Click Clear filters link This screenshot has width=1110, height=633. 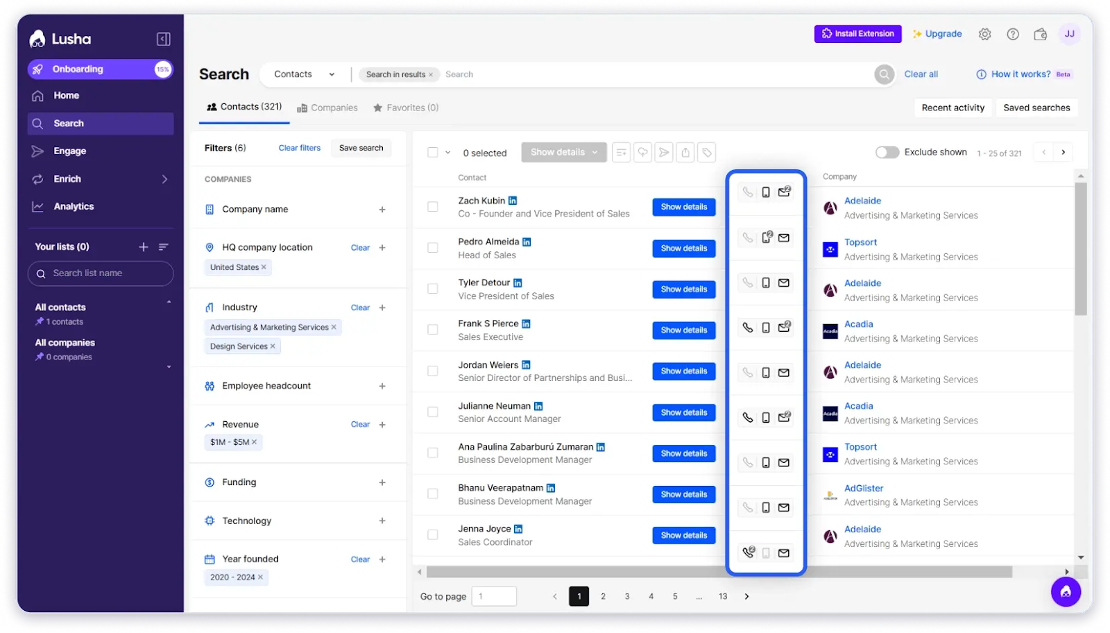300,148
